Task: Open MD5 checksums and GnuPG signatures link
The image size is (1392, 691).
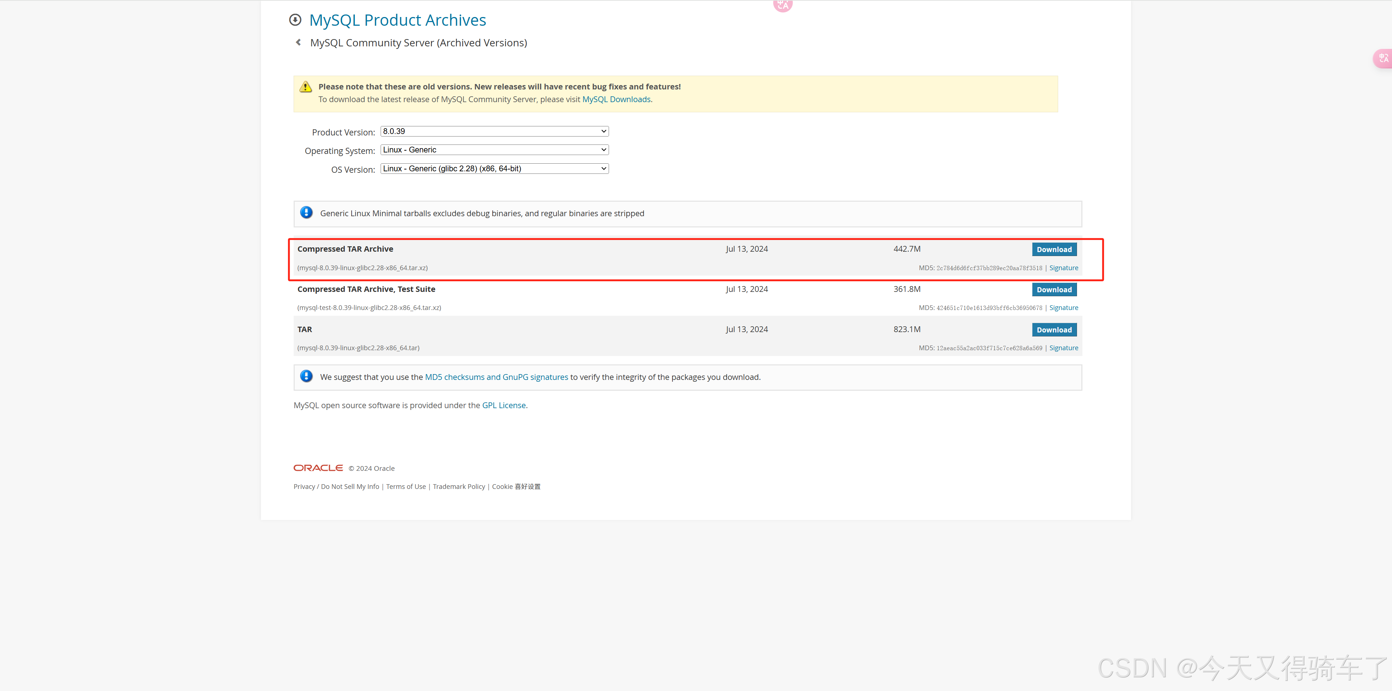Action: [496, 377]
